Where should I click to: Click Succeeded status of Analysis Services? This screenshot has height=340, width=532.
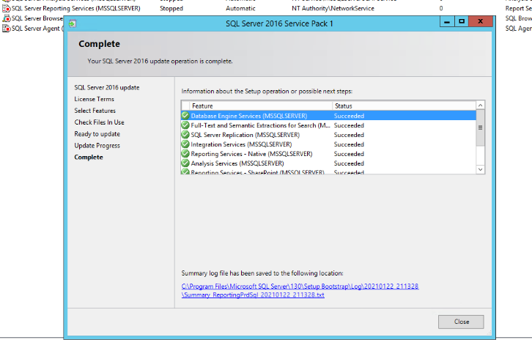349,163
